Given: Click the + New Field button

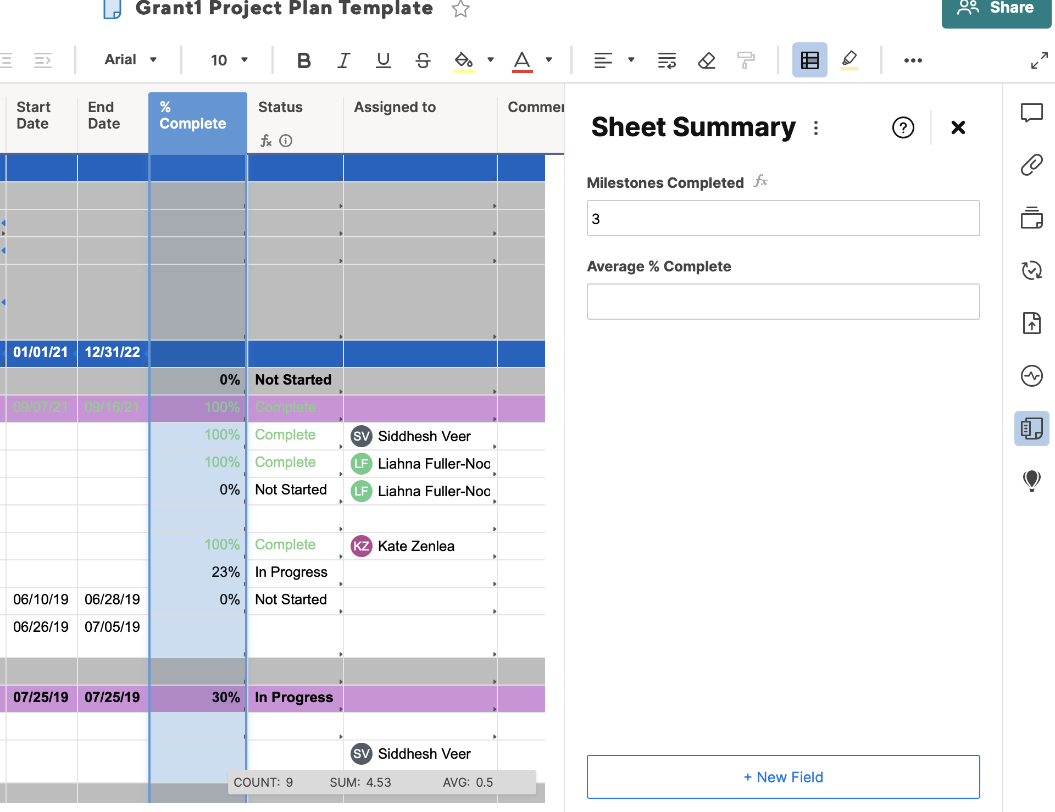Looking at the screenshot, I should click(783, 777).
